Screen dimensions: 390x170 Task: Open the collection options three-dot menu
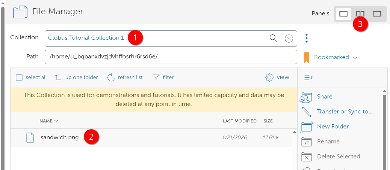[307, 38]
